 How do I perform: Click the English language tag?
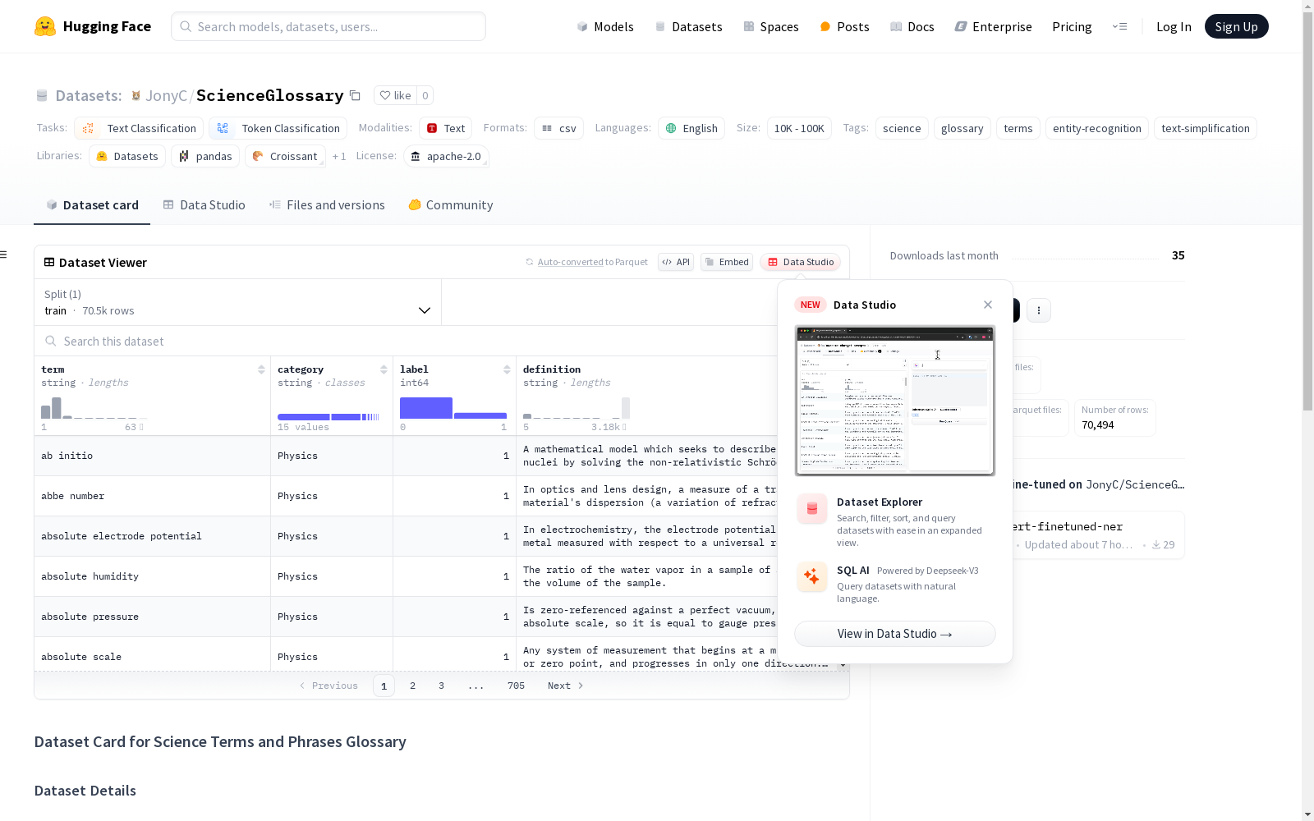pos(691,128)
